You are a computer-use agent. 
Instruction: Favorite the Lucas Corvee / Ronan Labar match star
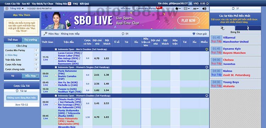pyautogui.click(x=56, y=58)
